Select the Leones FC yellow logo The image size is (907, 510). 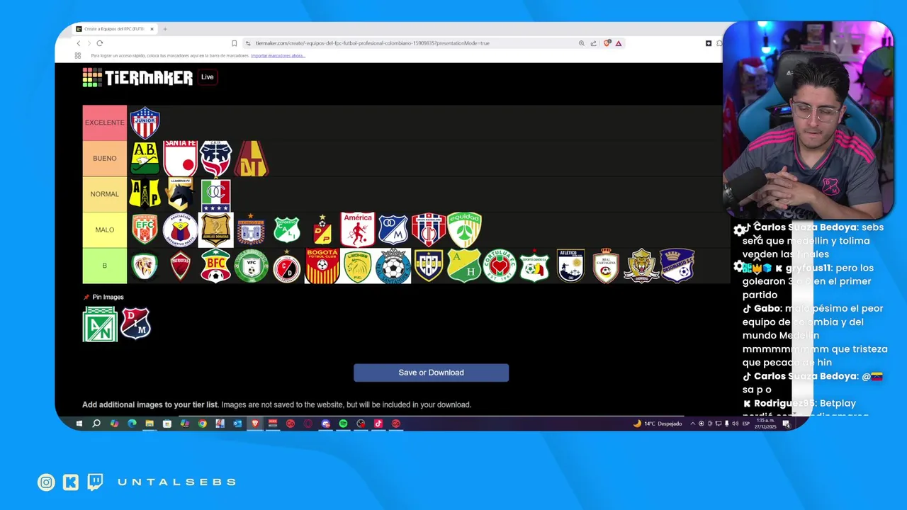click(357, 266)
